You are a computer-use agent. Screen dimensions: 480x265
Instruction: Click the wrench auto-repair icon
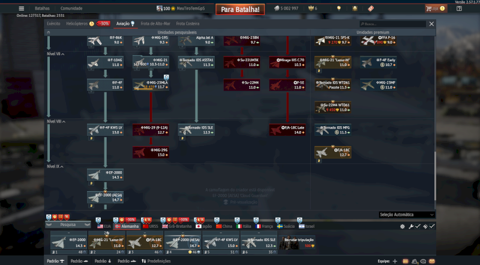tap(411, 227)
